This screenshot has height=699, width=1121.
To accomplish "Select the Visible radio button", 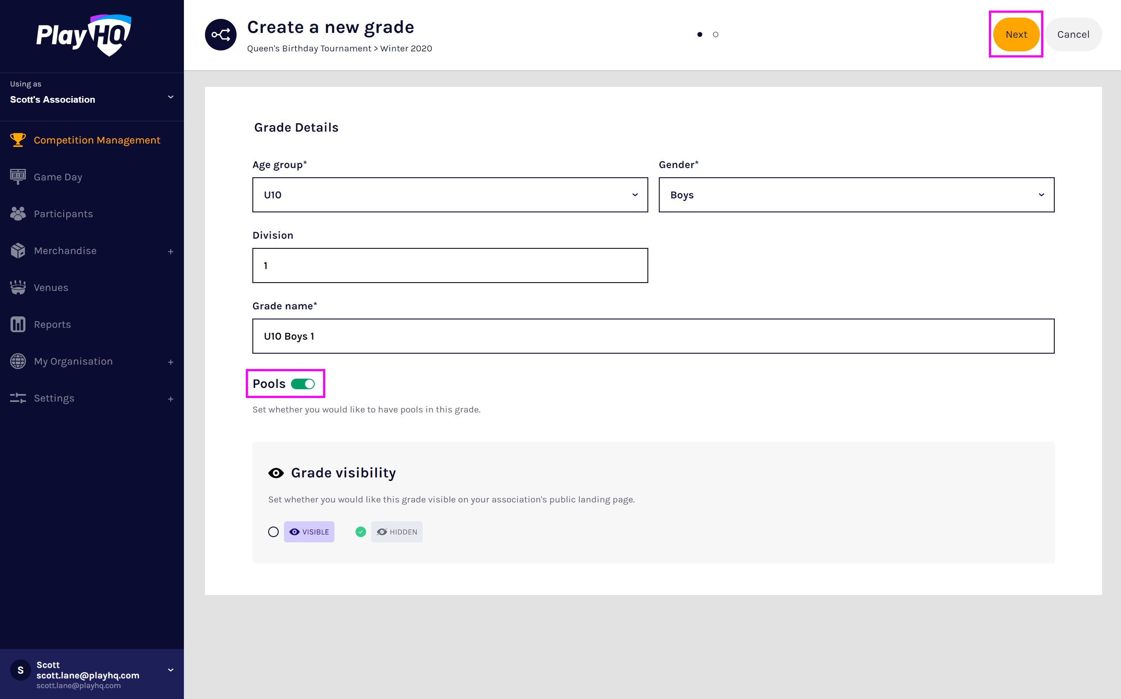I will click(273, 532).
